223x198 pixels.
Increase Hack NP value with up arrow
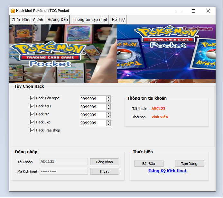(108, 114)
